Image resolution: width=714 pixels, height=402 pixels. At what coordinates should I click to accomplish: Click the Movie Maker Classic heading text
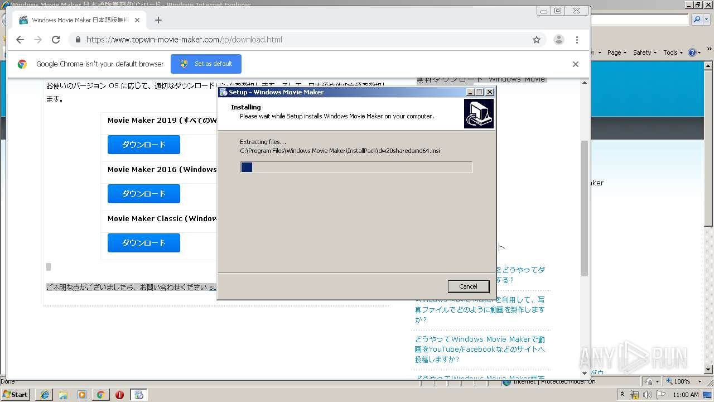point(162,218)
